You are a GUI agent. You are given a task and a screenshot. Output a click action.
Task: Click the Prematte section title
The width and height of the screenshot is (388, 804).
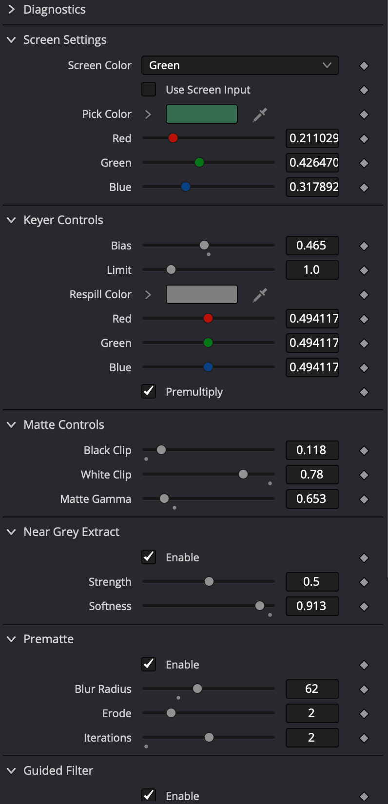tap(48, 639)
